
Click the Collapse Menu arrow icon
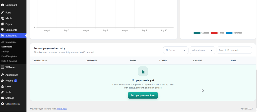3,104
